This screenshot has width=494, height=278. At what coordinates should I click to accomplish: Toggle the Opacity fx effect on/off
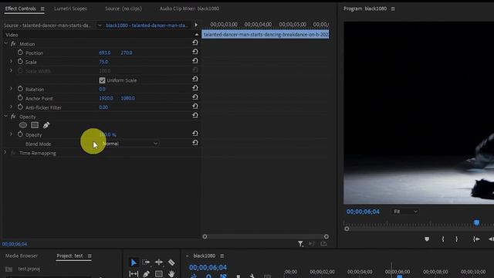click(x=13, y=117)
